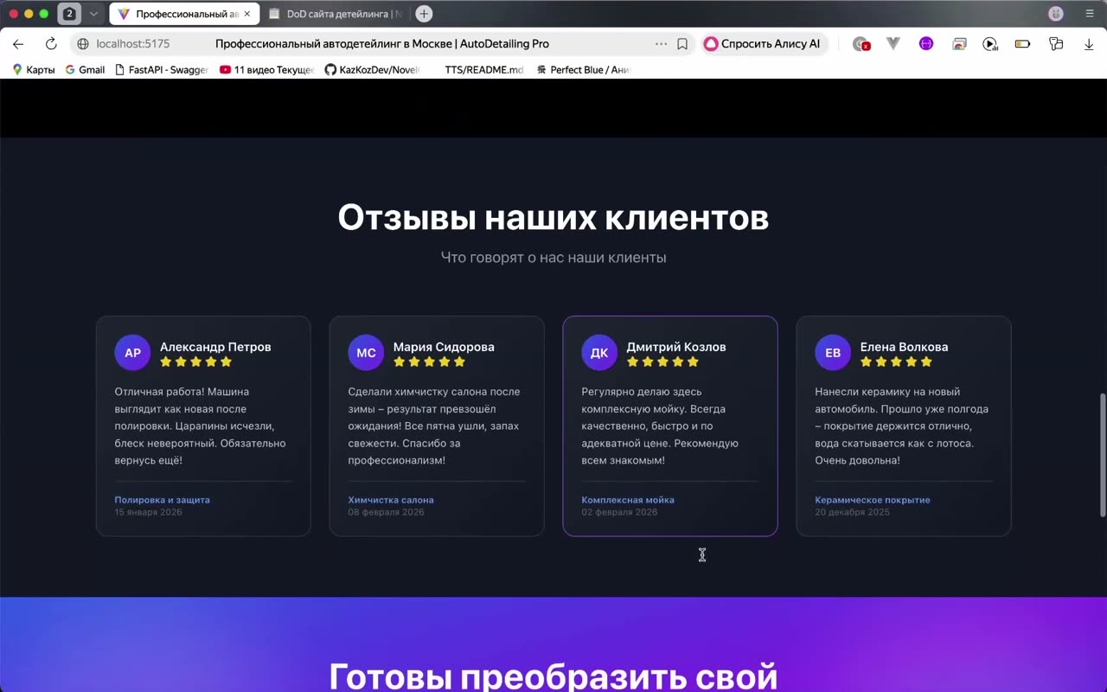Open the Perfect Blue bookmark
The width and height of the screenshot is (1107, 692).
click(583, 70)
